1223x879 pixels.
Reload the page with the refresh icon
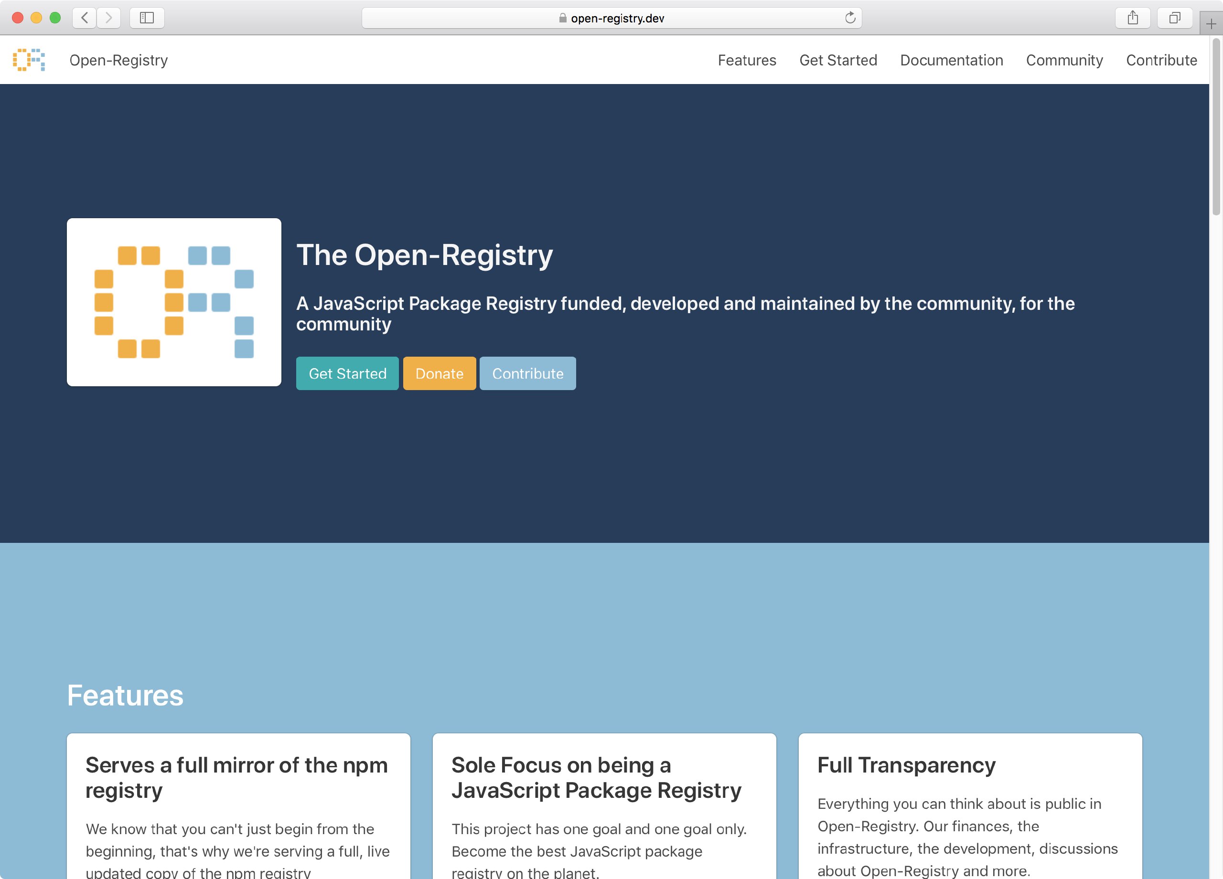pos(850,18)
